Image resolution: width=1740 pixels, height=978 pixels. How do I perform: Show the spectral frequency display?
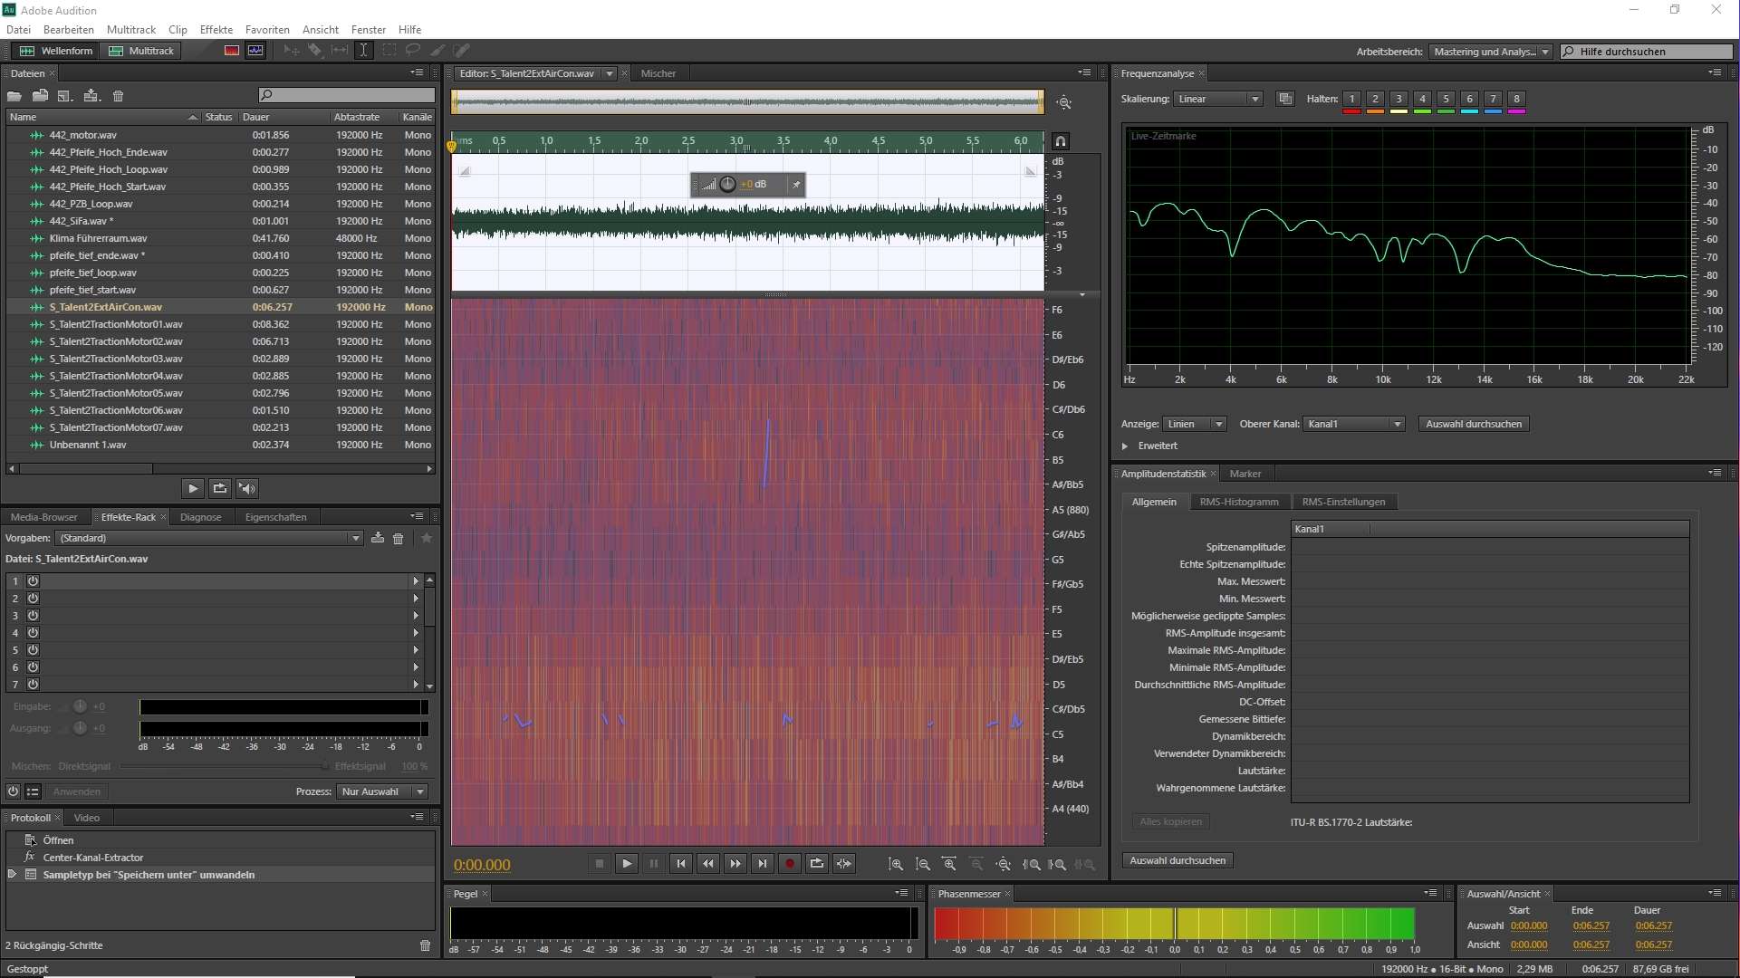pos(232,51)
